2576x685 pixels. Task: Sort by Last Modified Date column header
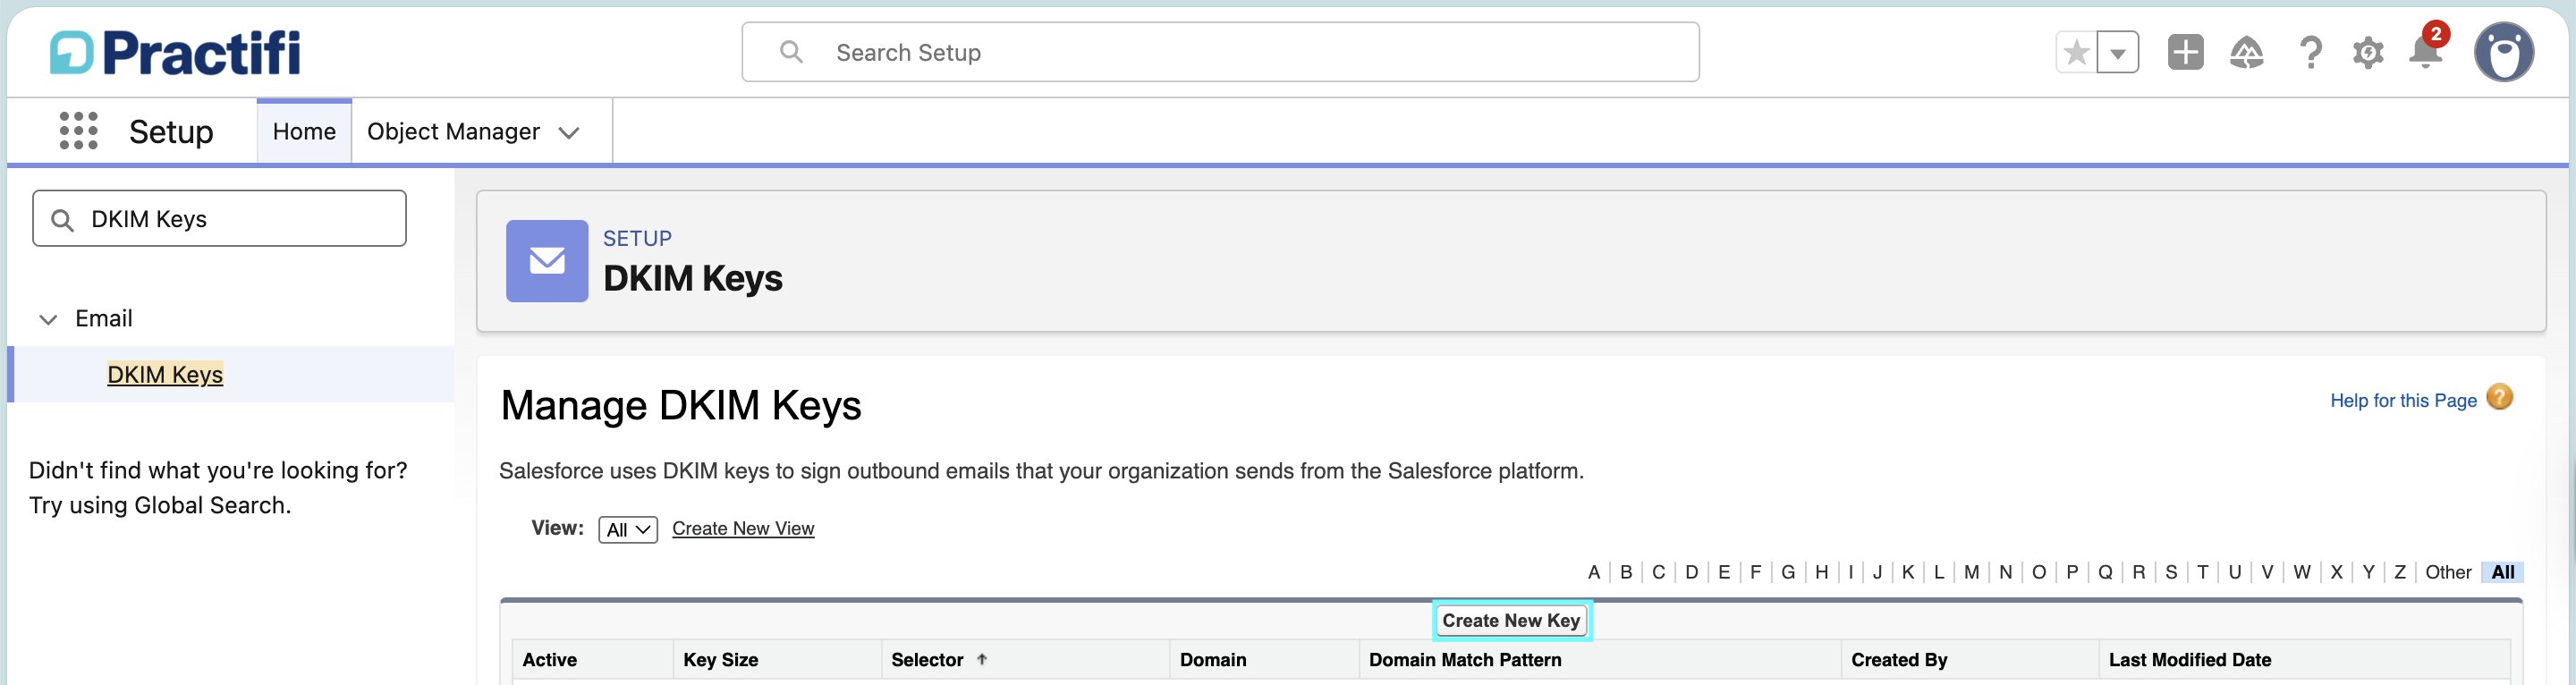(x=2190, y=660)
